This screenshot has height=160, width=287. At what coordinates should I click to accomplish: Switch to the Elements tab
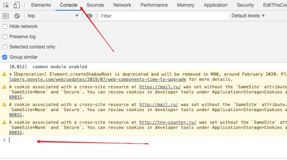coord(41,5)
